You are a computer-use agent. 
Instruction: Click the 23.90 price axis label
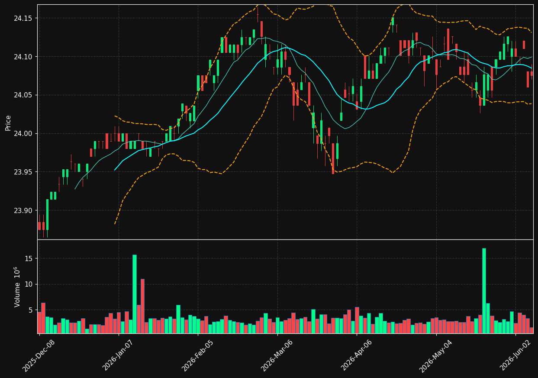pyautogui.click(x=23, y=211)
